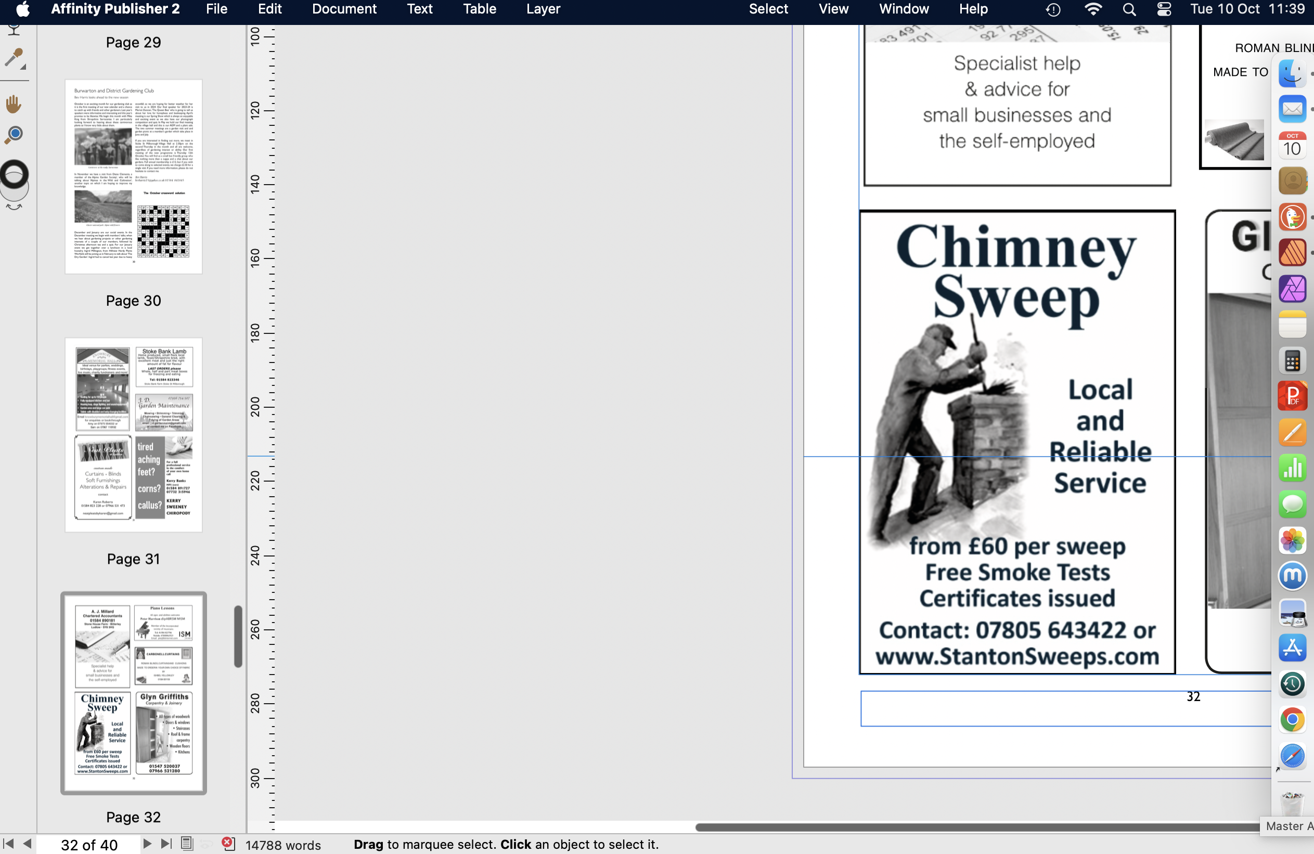This screenshot has width=1314, height=854.
Task: Open Messages from the Dock
Action: (x=1292, y=503)
